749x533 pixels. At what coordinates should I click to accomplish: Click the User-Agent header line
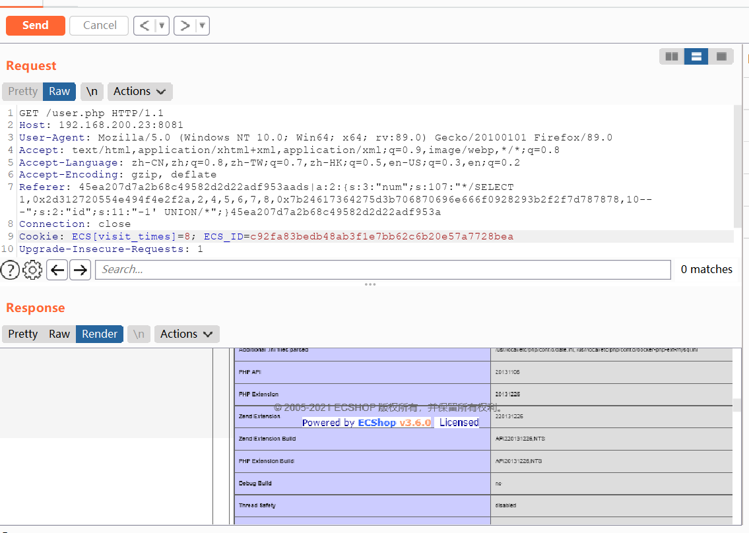(x=315, y=138)
